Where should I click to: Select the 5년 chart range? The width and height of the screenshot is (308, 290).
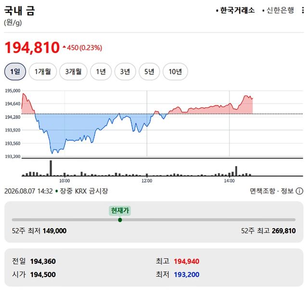(x=149, y=71)
